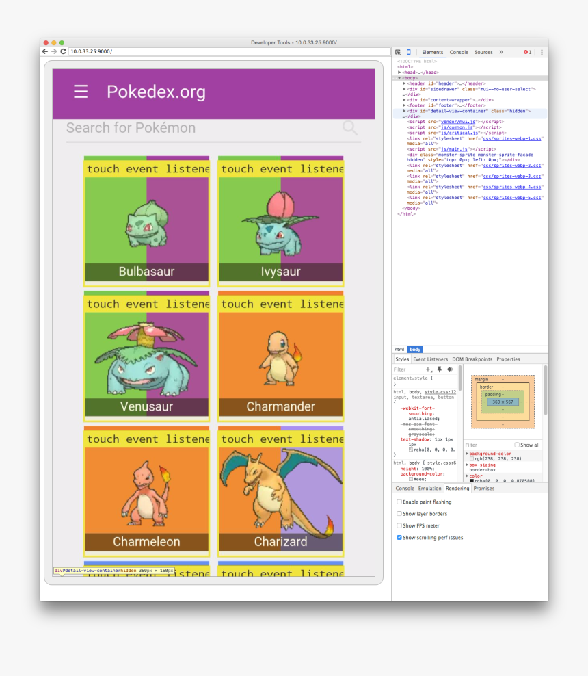Open the style.css:12 source link
Image resolution: width=588 pixels, height=676 pixels.
pos(440,392)
